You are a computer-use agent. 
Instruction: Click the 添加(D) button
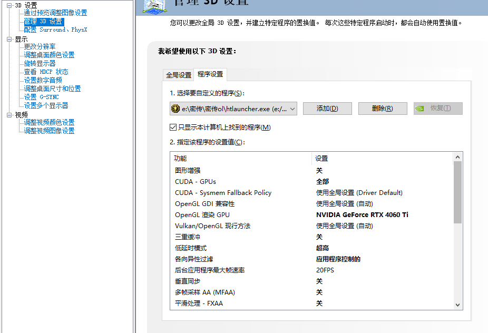327,109
